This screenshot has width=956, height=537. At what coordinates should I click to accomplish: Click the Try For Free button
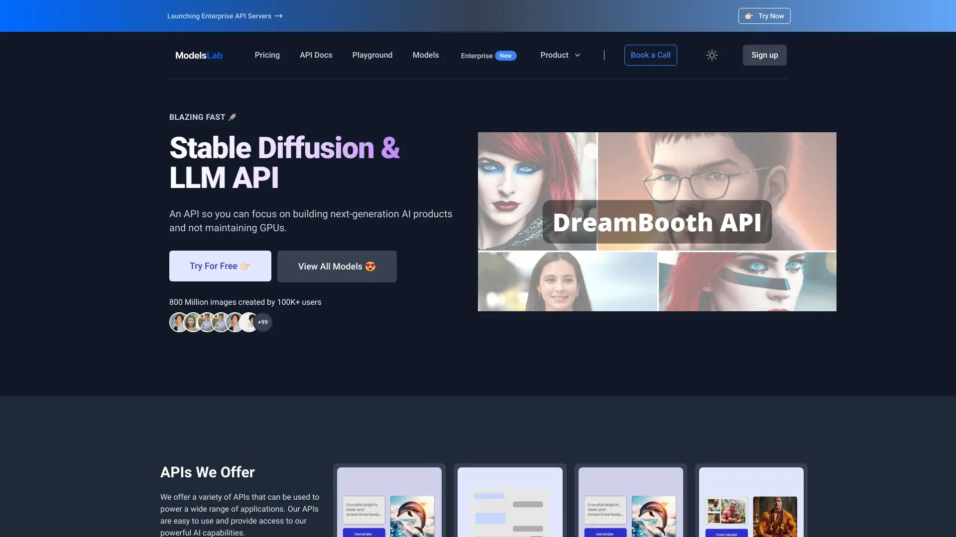click(x=220, y=266)
